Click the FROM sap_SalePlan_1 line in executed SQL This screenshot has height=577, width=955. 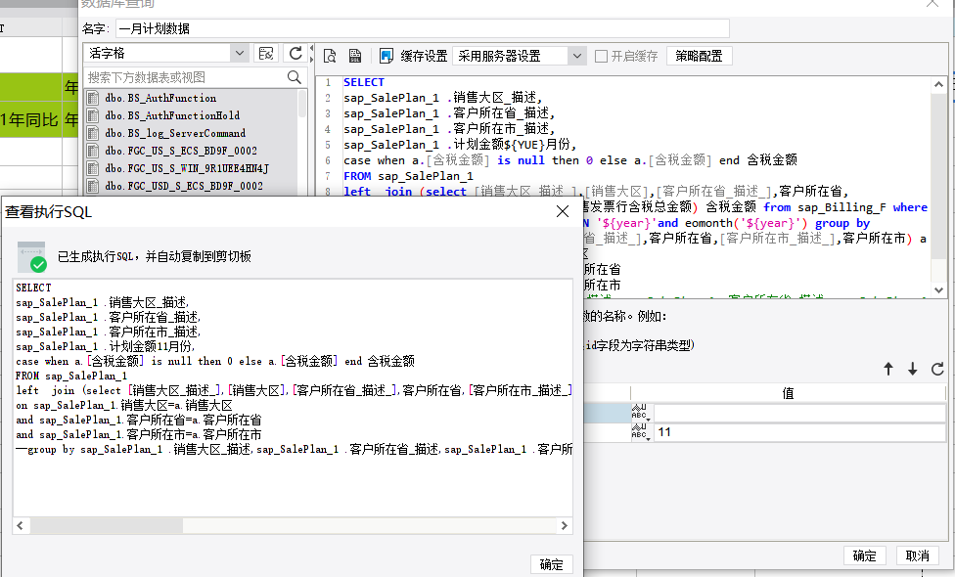click(x=71, y=376)
